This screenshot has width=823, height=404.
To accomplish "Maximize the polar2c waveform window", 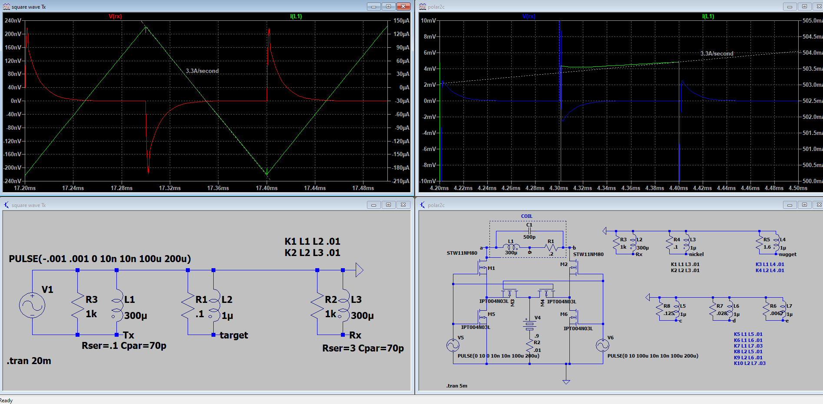I will pyautogui.click(x=804, y=7).
